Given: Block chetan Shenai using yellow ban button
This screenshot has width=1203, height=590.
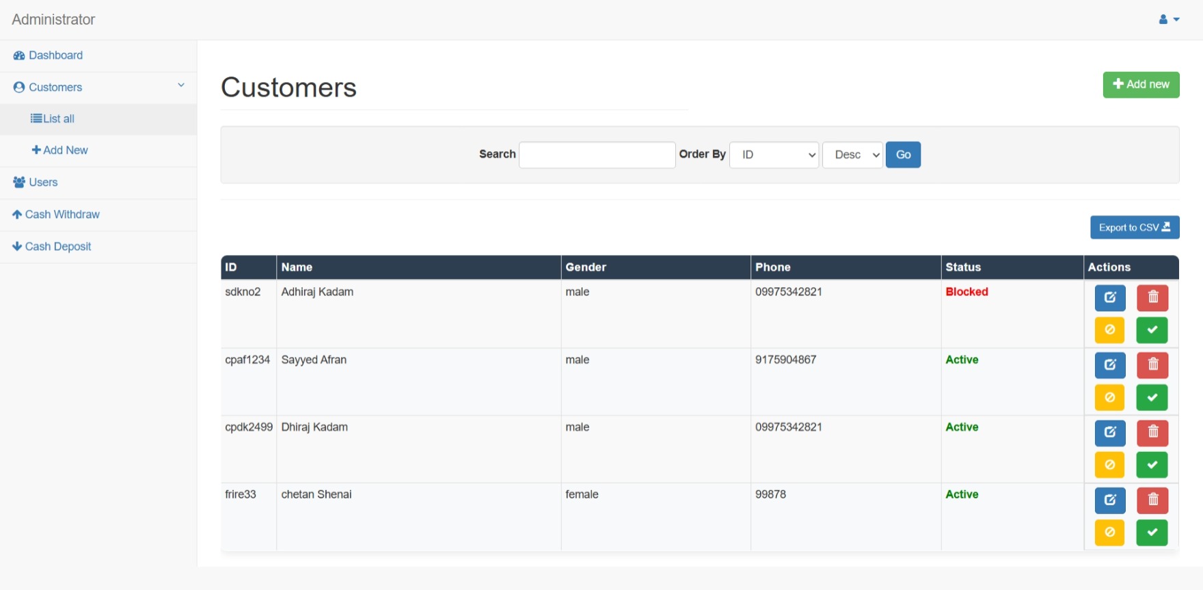Looking at the screenshot, I should (1110, 533).
